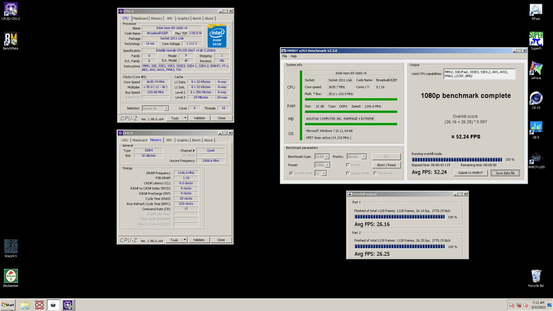The height and width of the screenshot is (311, 553).
Task: Switch to SPD tab in top CPU-Z
Action: pos(170,18)
